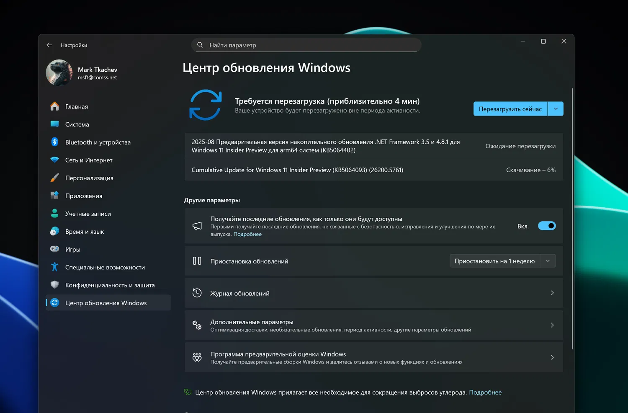
Task: Click the Ожидание перезагрузки status text
Action: tap(520, 146)
